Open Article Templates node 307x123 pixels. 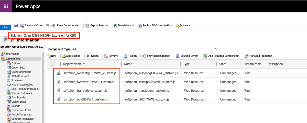point(21,115)
